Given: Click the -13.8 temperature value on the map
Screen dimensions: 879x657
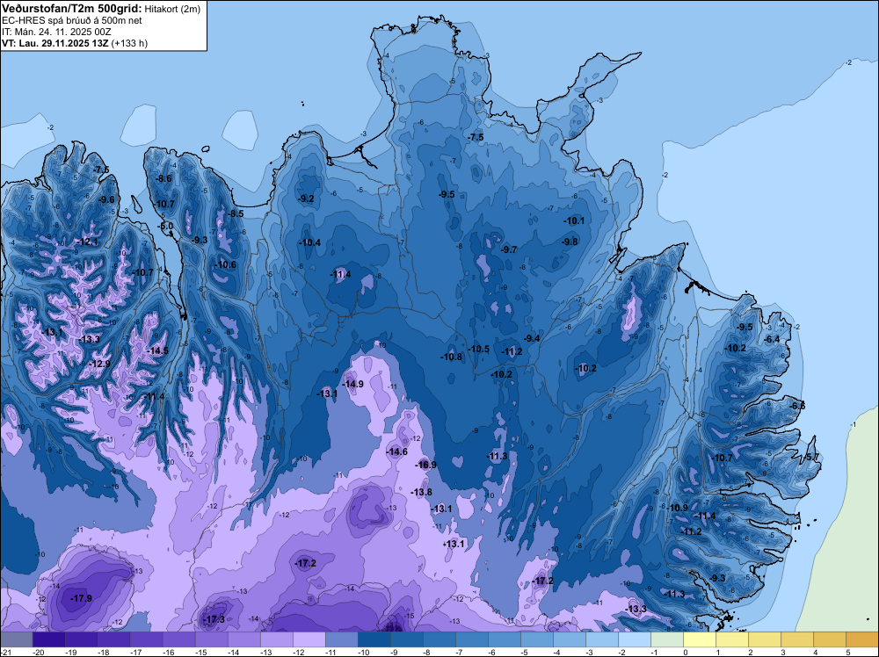Looking at the screenshot, I should click(421, 493).
